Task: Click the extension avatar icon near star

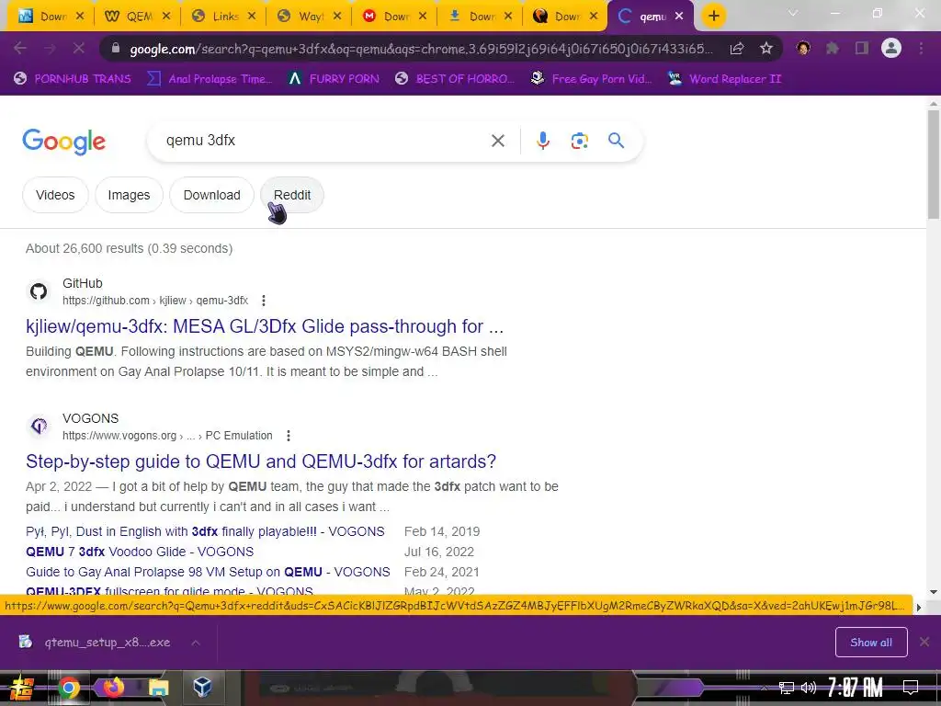Action: coord(803,48)
